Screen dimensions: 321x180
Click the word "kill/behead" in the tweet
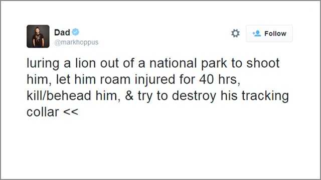(x=59, y=95)
